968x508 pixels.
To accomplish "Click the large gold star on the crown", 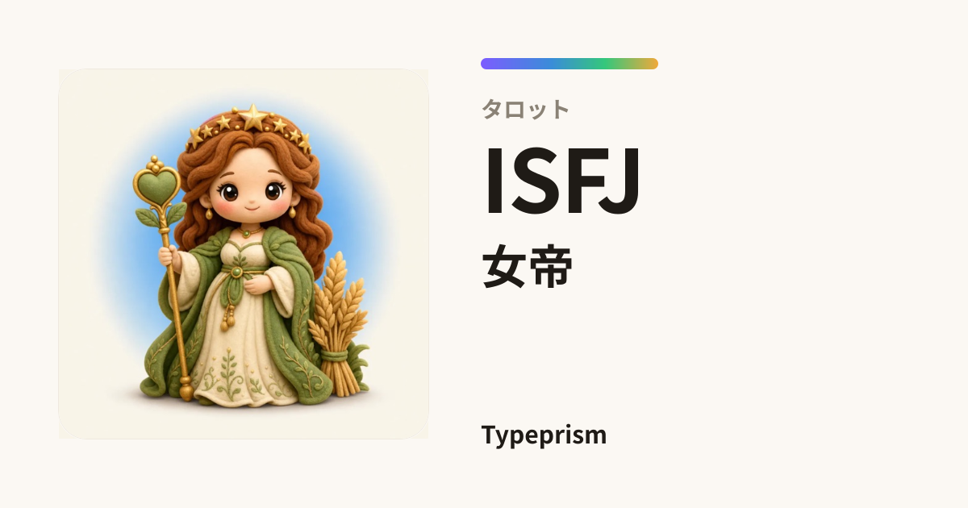I will [253, 118].
